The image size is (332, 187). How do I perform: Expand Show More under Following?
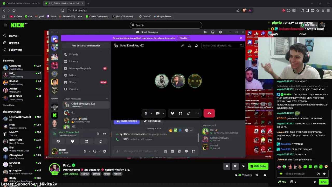pos(9,105)
